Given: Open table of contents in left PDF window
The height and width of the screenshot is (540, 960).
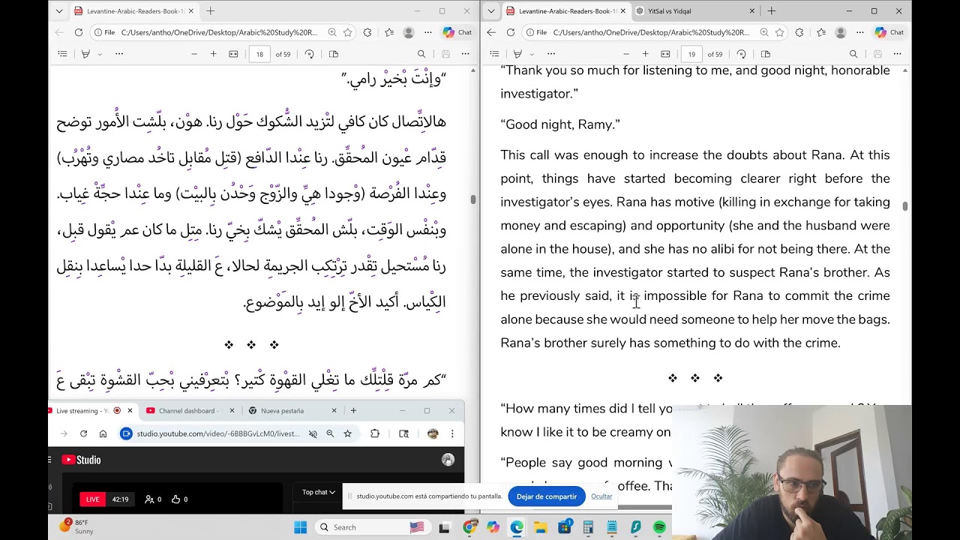Looking at the screenshot, I should point(62,54).
